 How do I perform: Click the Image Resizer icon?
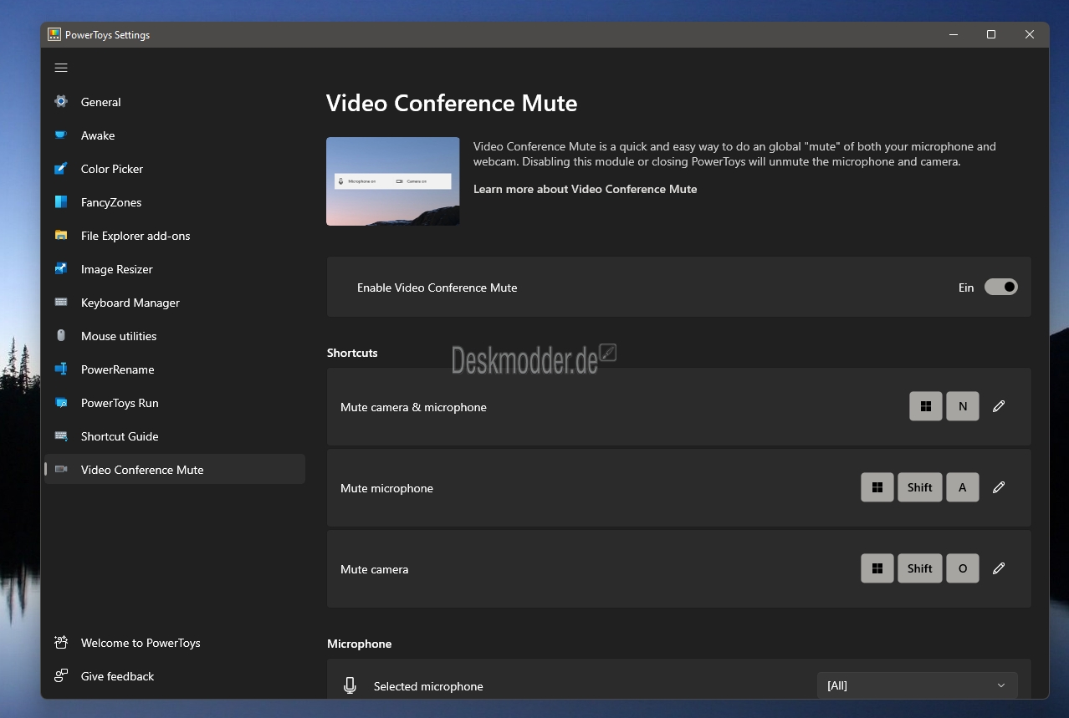pyautogui.click(x=61, y=269)
